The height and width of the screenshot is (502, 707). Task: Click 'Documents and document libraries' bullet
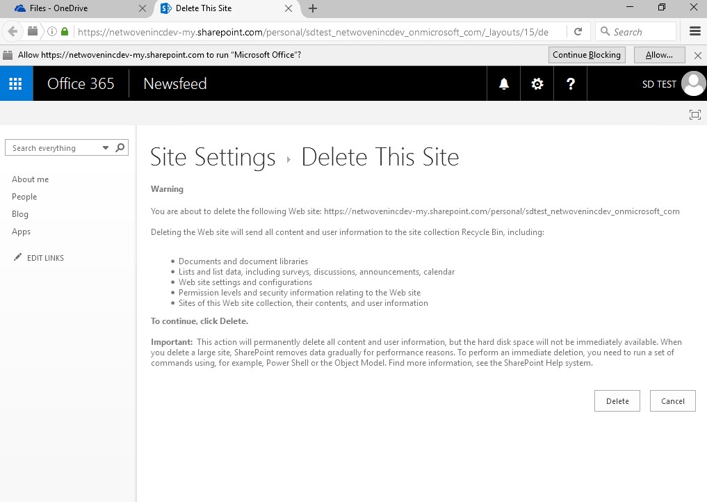point(243,261)
